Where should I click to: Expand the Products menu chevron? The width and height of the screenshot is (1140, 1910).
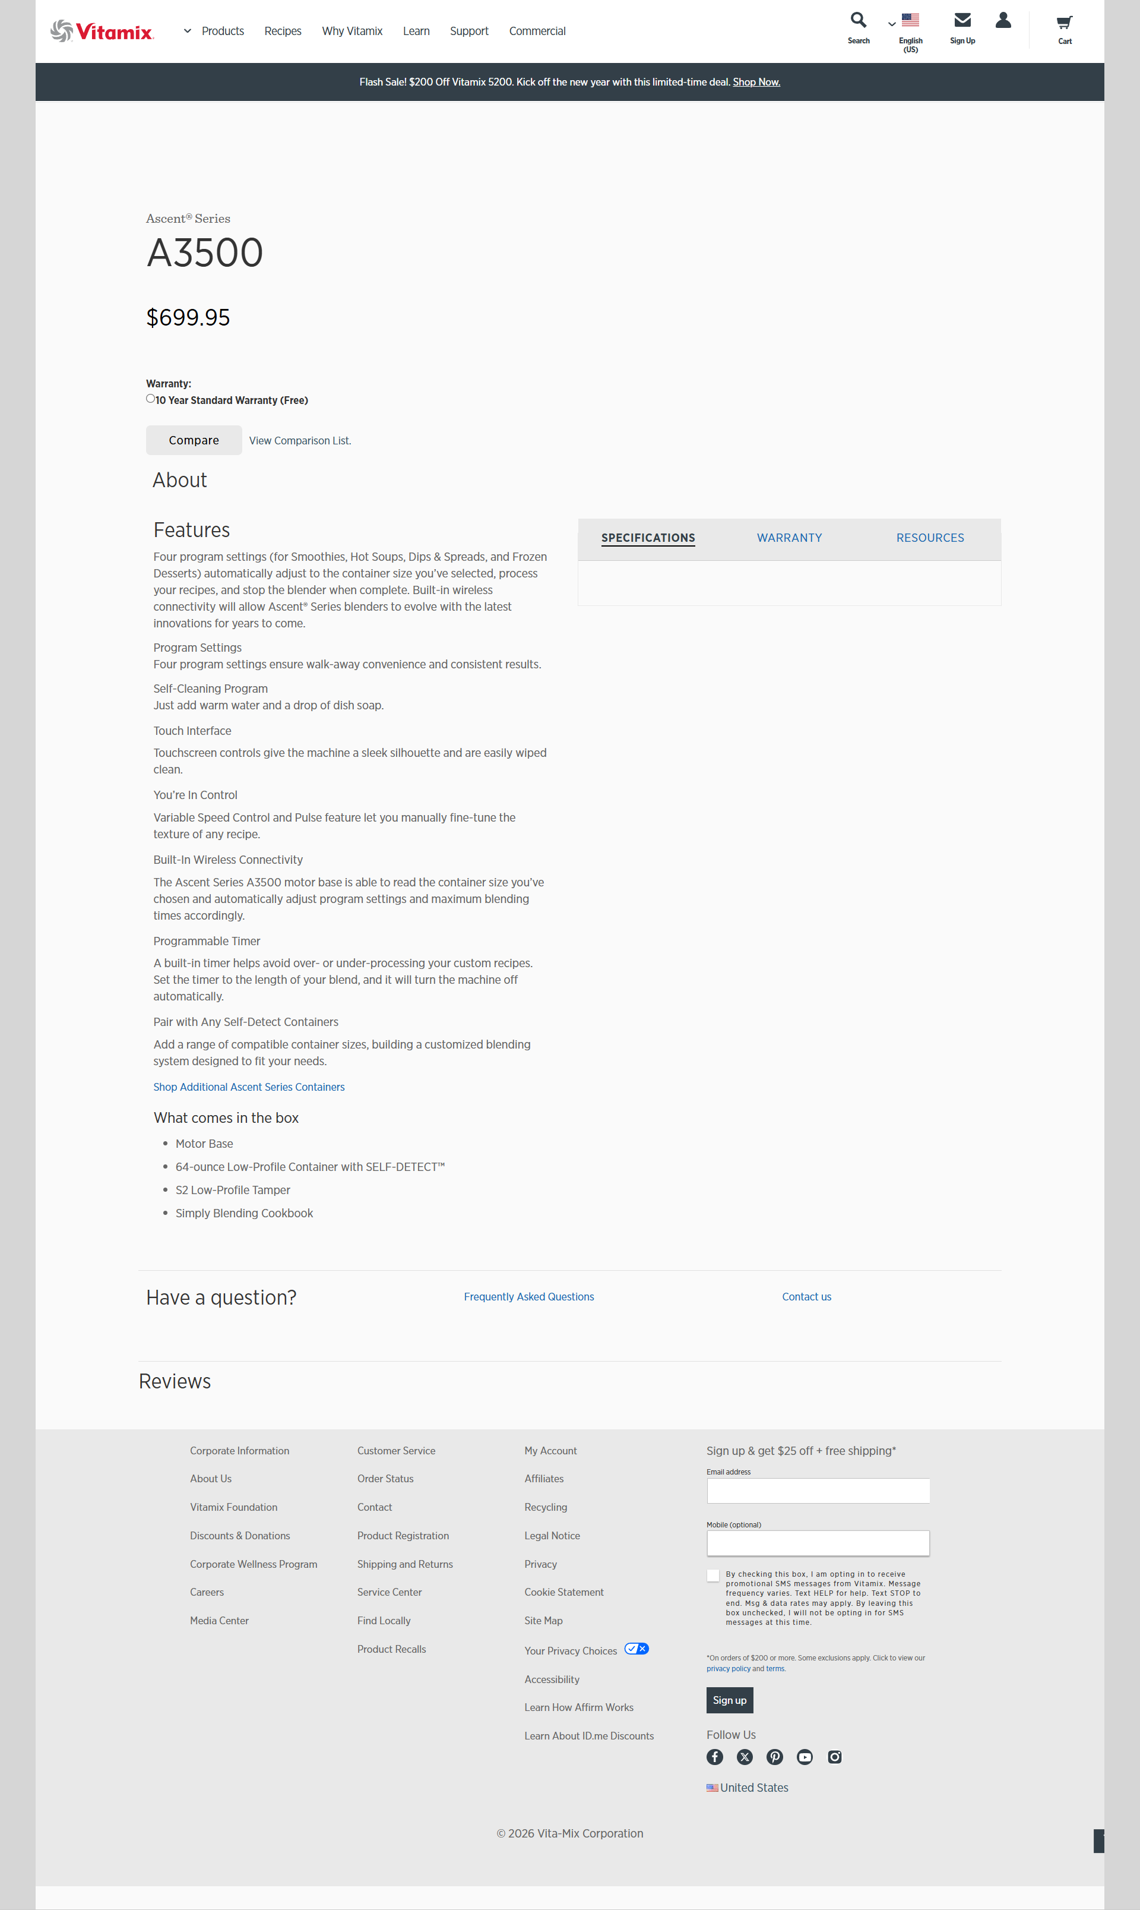click(x=186, y=31)
